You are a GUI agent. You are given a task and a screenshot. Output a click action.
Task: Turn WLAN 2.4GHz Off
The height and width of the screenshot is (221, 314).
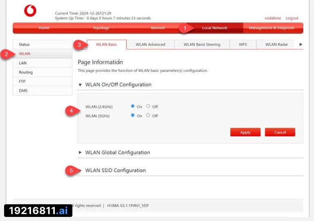click(148, 106)
